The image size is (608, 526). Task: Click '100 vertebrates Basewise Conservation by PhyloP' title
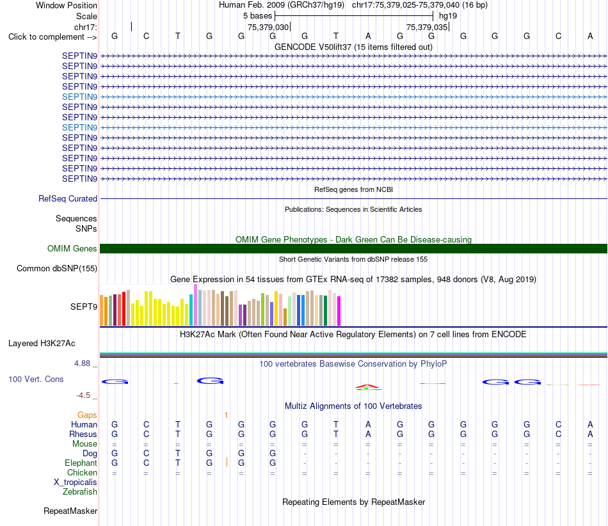[x=353, y=364]
